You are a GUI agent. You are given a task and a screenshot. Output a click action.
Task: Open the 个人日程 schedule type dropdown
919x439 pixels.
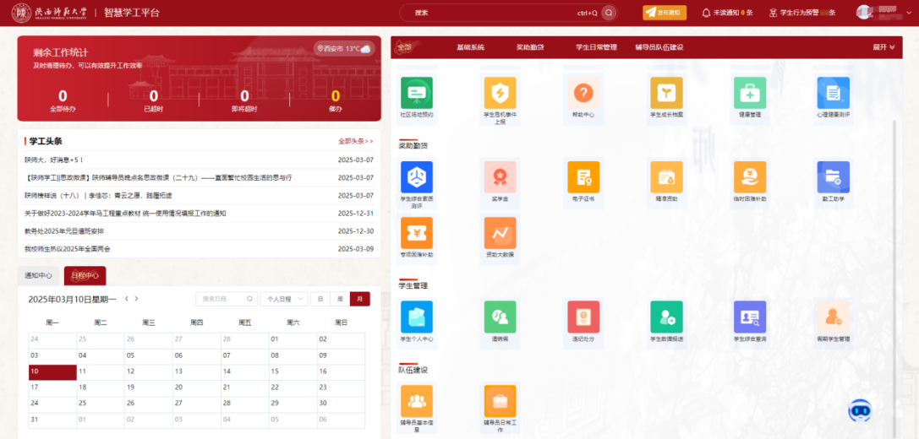[284, 299]
